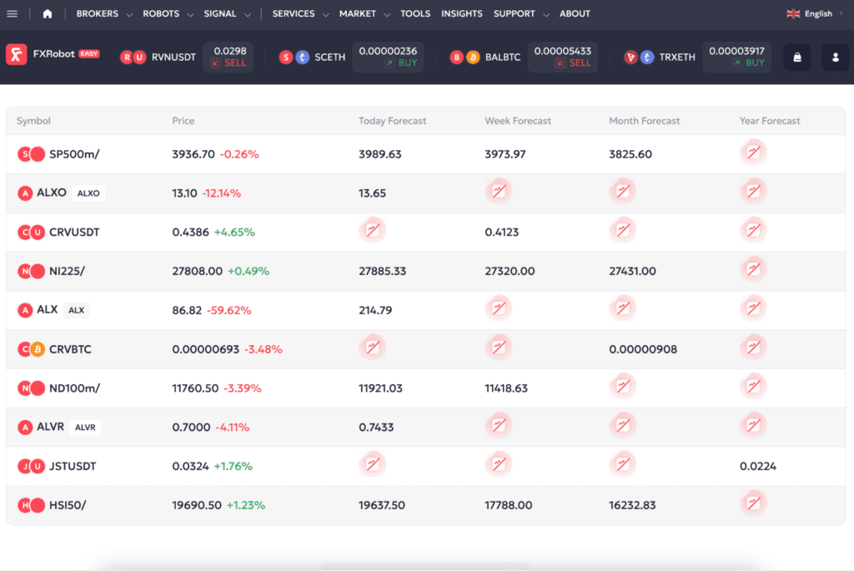The image size is (854, 571).
Task: Open the CRVUSDT symbol link
Action: 74,232
